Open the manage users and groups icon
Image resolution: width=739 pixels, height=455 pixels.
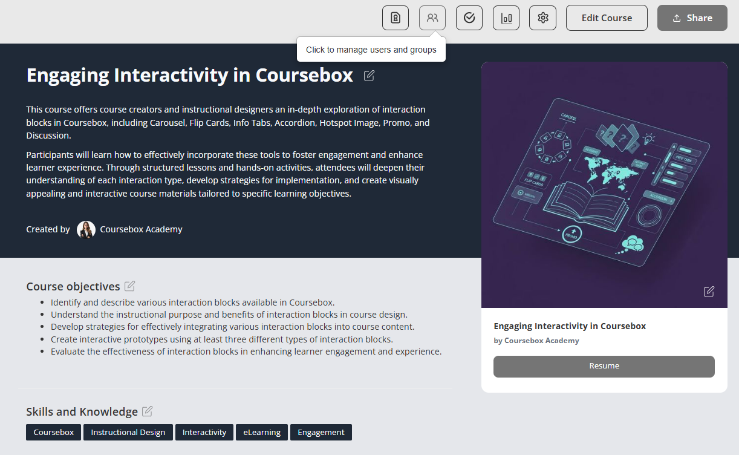point(432,18)
